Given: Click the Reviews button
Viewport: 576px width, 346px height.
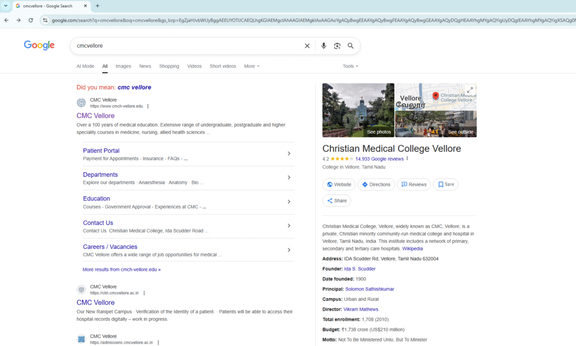Looking at the screenshot, I should [414, 185].
